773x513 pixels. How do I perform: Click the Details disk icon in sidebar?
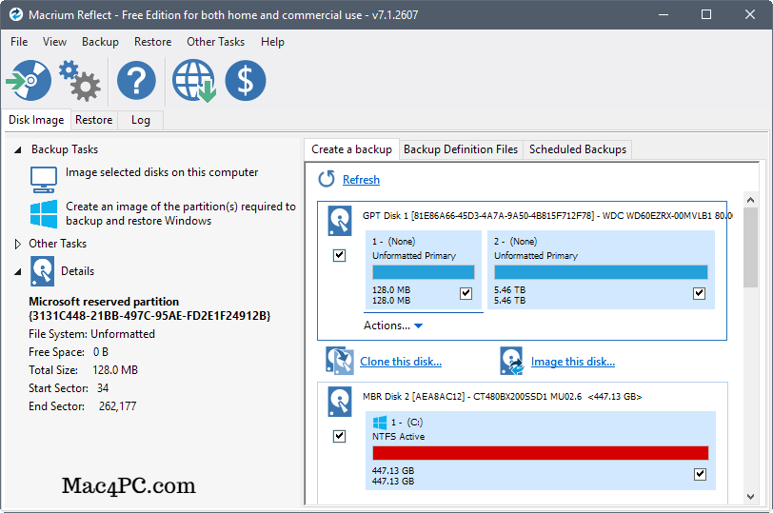pos(43,271)
